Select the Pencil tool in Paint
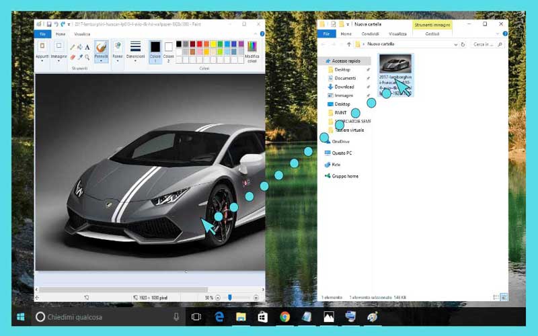538x336 pixels. 73,47
